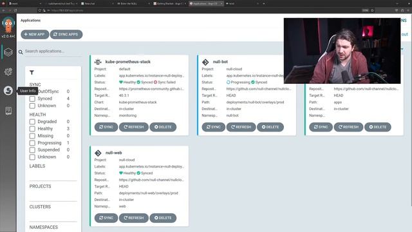Open the User Info sidebar icon
This screenshot has height=232, width=412.
[x=8, y=91]
